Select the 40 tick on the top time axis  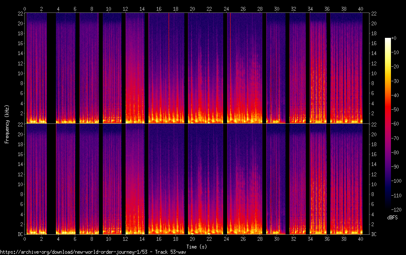360,9
